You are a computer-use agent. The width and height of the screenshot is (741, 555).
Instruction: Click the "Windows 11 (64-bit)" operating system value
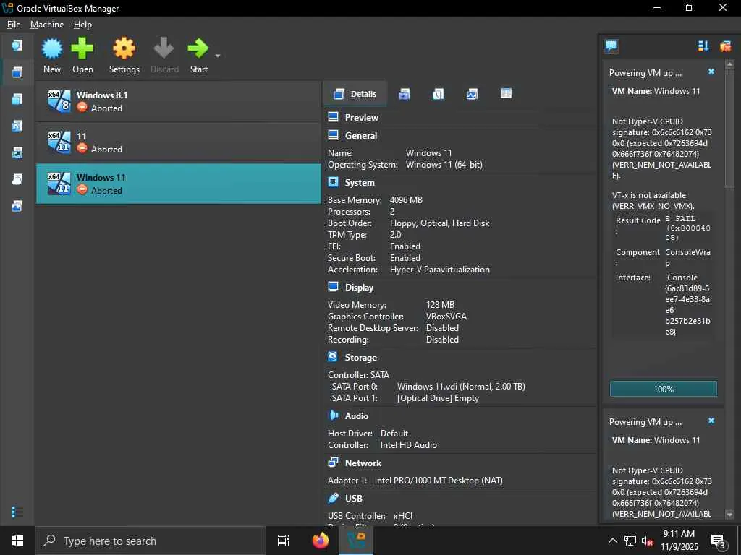[444, 165]
